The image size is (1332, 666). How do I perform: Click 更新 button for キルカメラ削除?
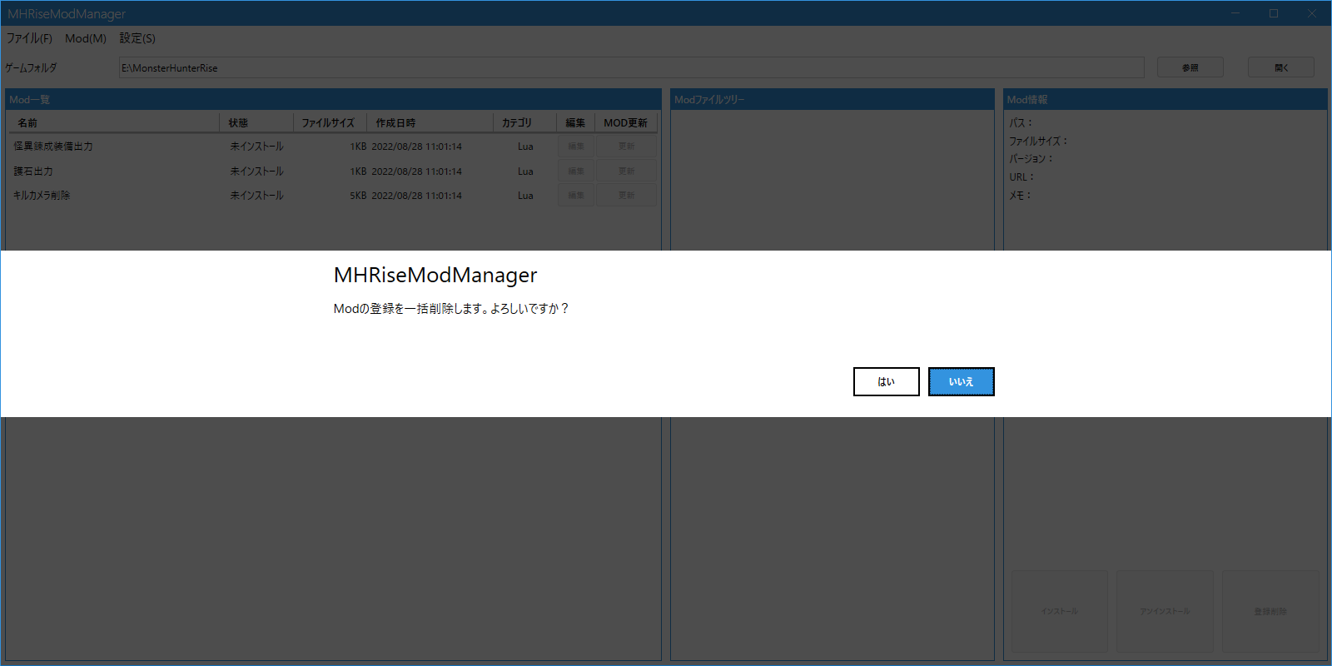[x=626, y=195]
